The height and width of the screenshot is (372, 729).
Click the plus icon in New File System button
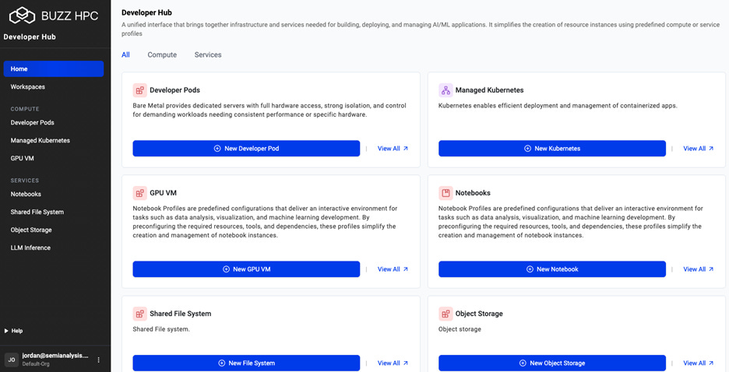pyautogui.click(x=221, y=363)
